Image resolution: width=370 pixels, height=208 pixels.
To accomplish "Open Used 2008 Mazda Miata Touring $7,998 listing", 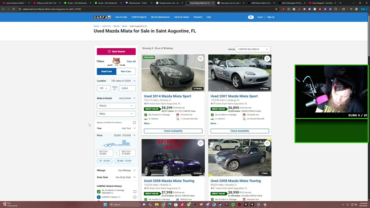I will pos(169,181).
